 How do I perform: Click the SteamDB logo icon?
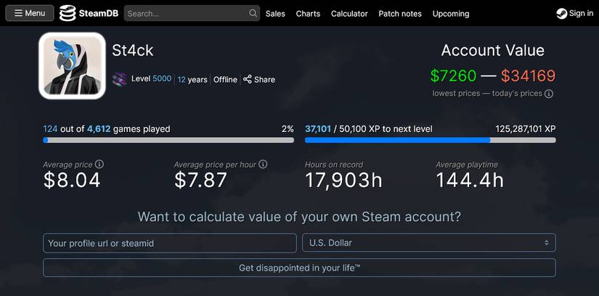pyautogui.click(x=68, y=13)
